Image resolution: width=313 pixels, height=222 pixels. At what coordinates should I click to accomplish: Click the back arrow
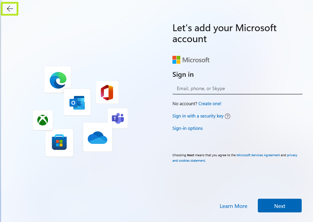point(9,9)
